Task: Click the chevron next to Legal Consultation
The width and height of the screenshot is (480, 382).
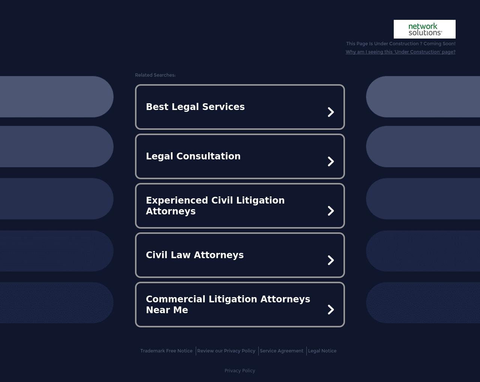Action: point(331,161)
